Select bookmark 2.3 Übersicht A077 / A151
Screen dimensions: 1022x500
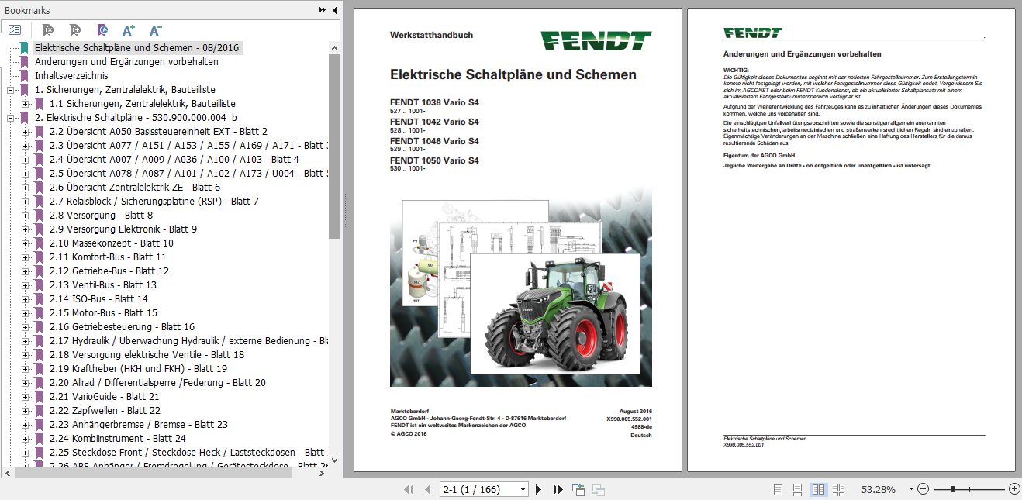click(188, 146)
